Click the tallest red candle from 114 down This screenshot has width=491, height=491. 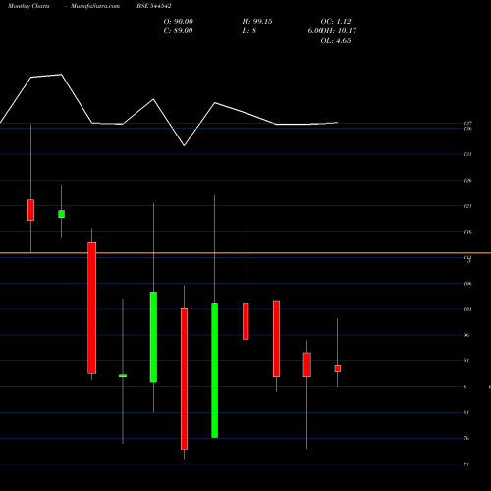pyautogui.click(x=91, y=307)
